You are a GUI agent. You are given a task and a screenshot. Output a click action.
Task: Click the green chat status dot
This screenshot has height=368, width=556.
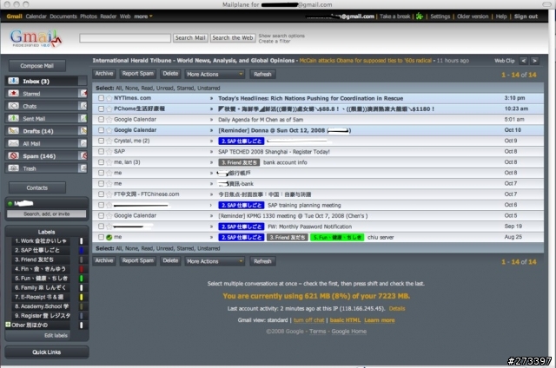click(x=10, y=203)
